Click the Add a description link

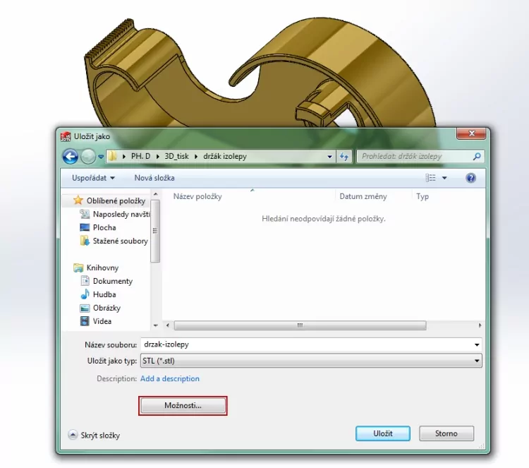[170, 378]
